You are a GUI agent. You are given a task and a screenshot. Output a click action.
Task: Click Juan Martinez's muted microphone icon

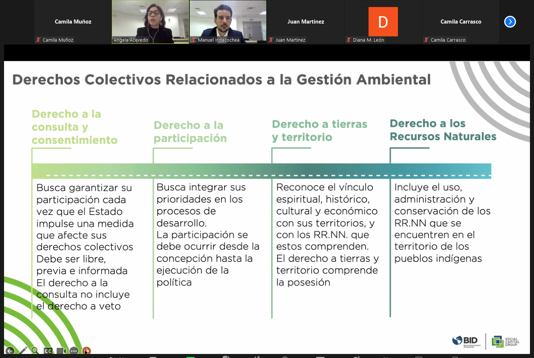[271, 40]
